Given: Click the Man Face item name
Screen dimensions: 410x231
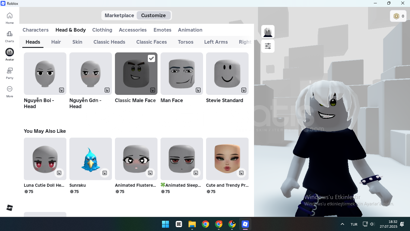Looking at the screenshot, I should (x=172, y=100).
